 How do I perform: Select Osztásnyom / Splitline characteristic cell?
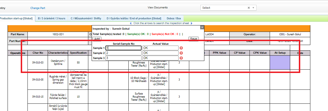pos(58,62)
